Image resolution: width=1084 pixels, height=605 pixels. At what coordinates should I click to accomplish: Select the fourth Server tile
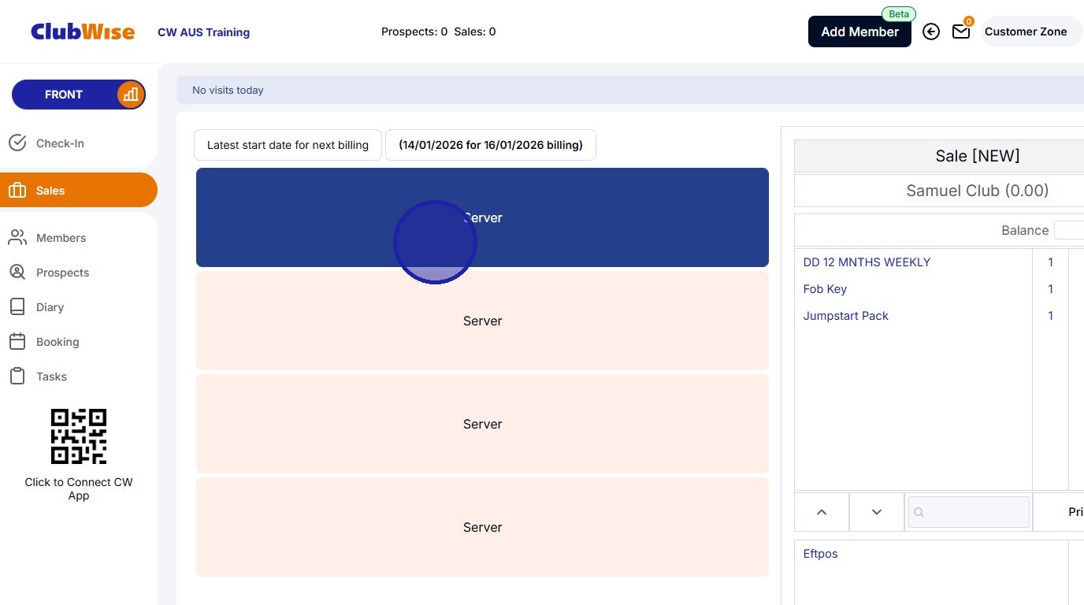[482, 527]
